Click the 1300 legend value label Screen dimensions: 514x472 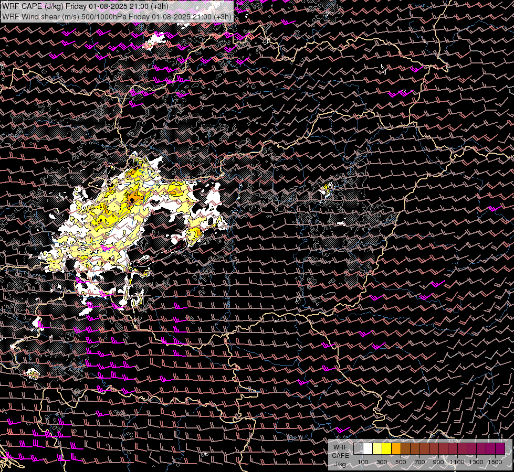[x=476, y=462]
